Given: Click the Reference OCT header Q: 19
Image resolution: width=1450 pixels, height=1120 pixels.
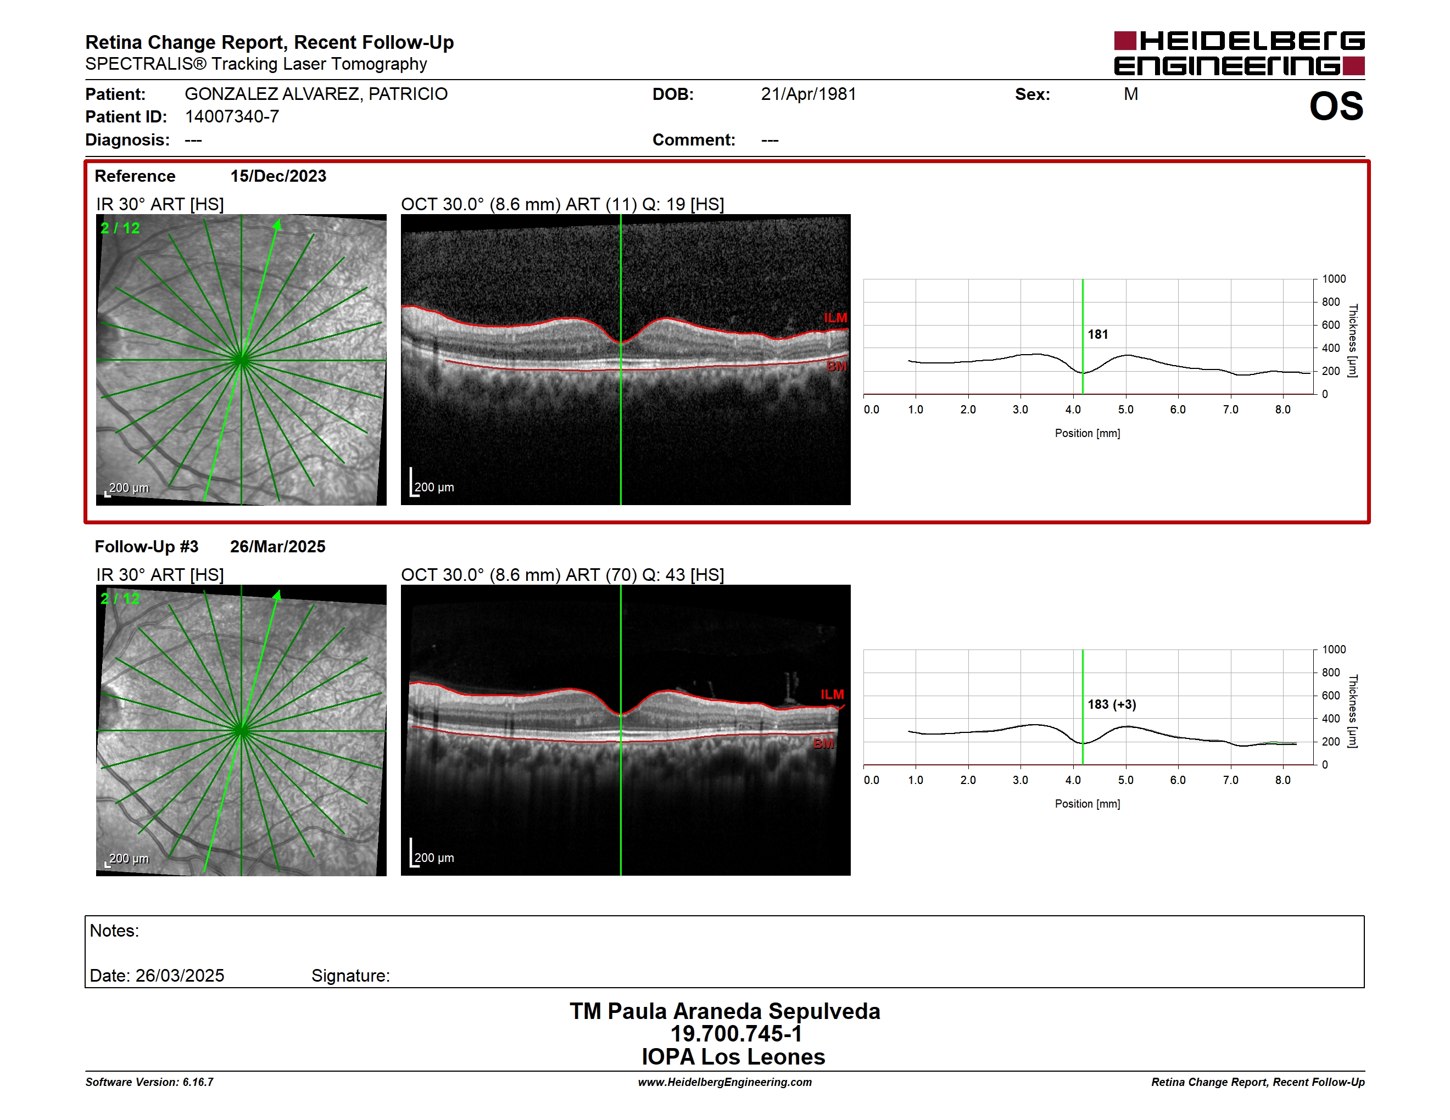Looking at the screenshot, I should 663,204.
